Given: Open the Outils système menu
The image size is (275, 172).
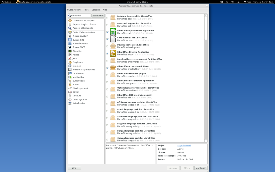Looking at the screenshot, I should (x=74, y=10).
